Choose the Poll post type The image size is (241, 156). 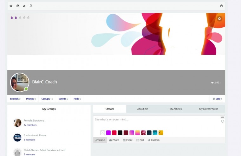140,140
